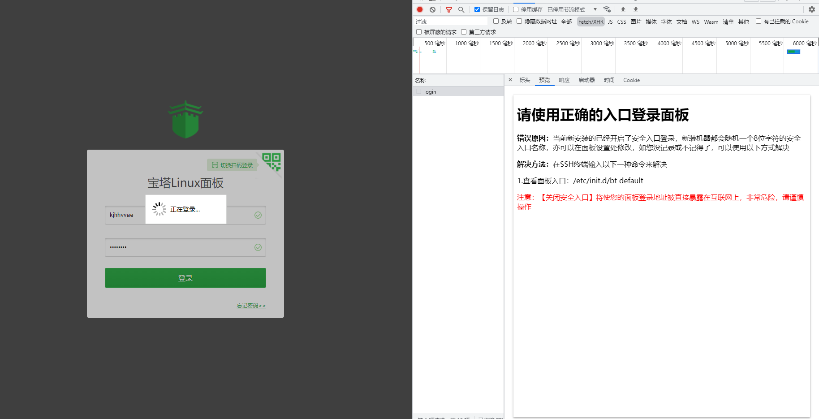The height and width of the screenshot is (419, 819).
Task: Filter requests by 其他
Action: click(743, 22)
